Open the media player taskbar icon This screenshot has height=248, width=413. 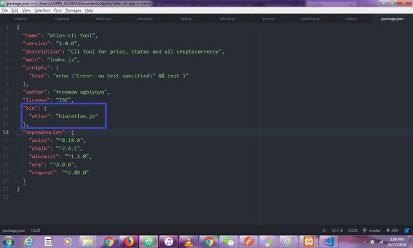tap(68, 242)
